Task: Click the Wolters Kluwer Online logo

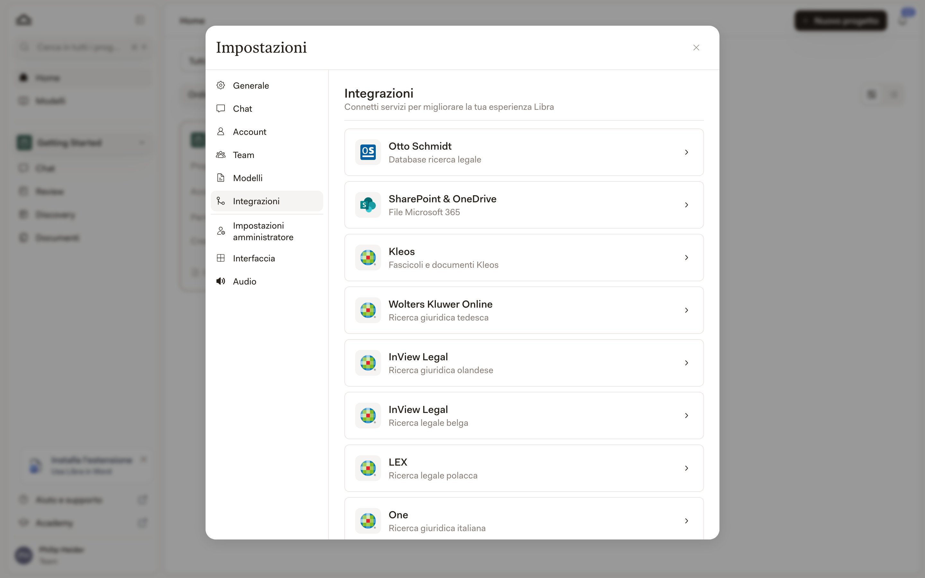Action: pyautogui.click(x=368, y=311)
